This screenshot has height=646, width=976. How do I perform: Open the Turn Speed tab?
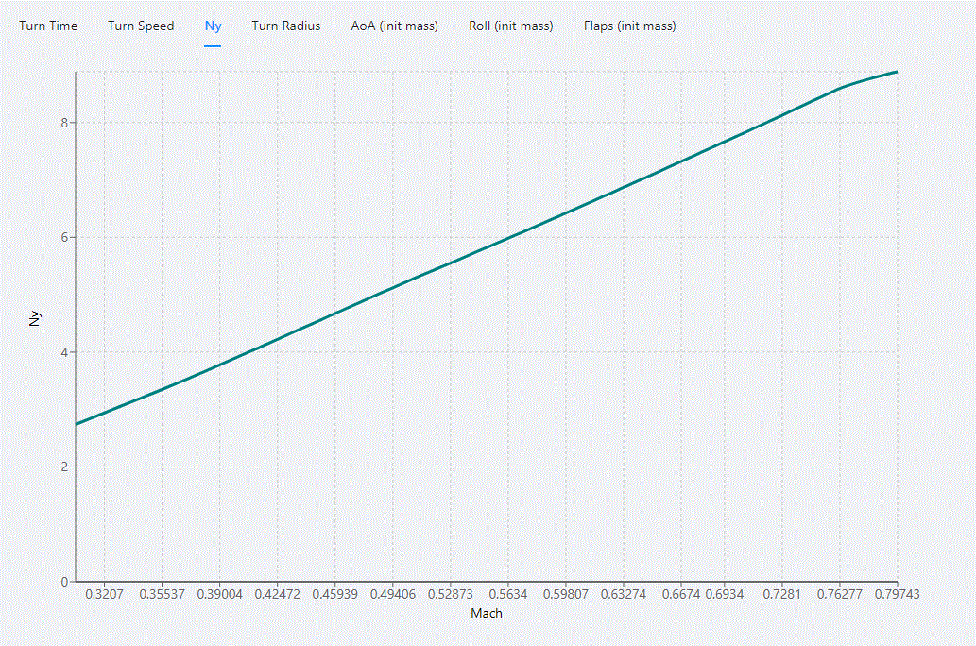[141, 26]
